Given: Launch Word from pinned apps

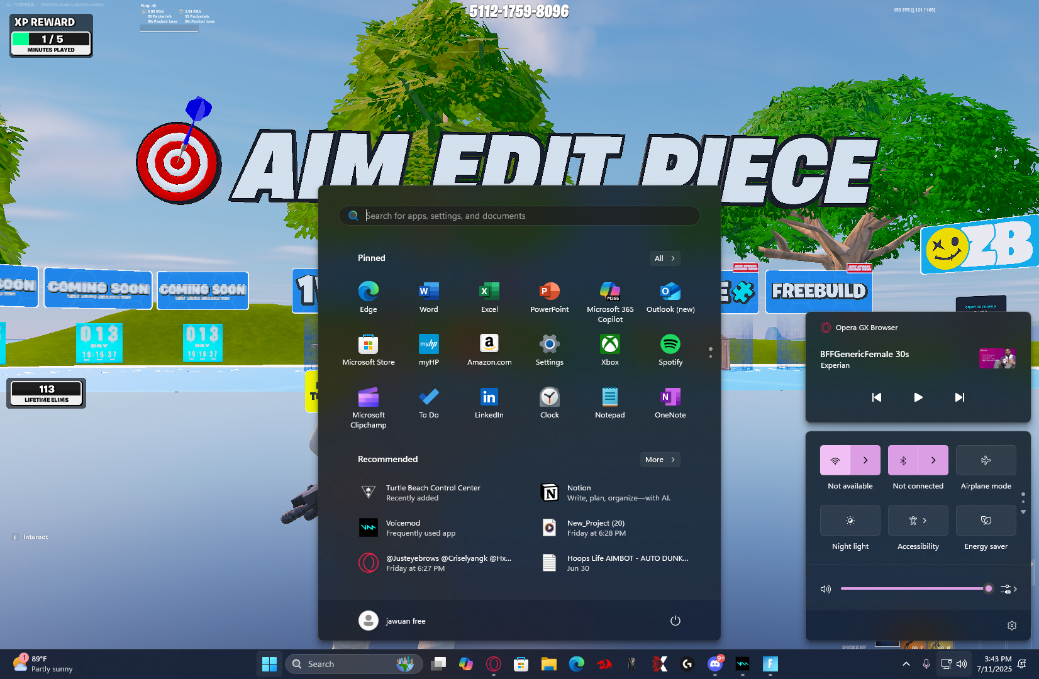Looking at the screenshot, I should tap(428, 297).
